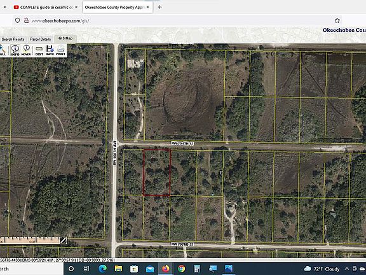Launch Microsoft Edge from taskbar
Screen dimensions: 366x275
(x=102, y=269)
